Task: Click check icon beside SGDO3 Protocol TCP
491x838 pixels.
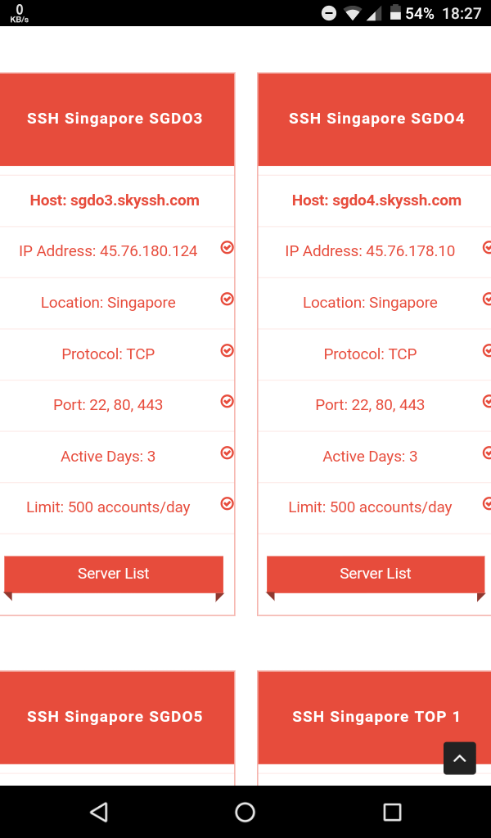Action: 227,350
